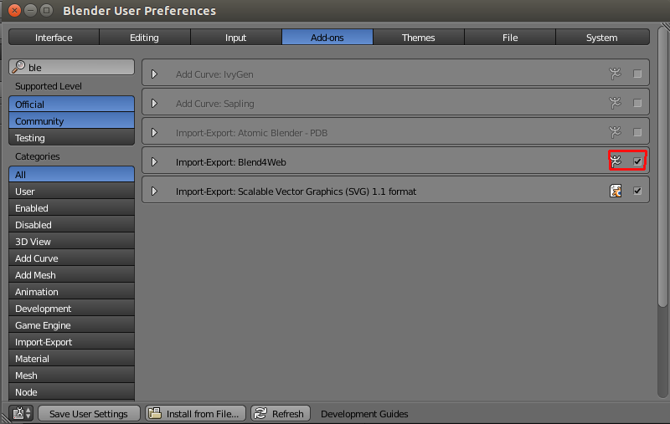This screenshot has width=670, height=424.
Task: Click the circular arrows icon on Refresh
Action: point(260,414)
